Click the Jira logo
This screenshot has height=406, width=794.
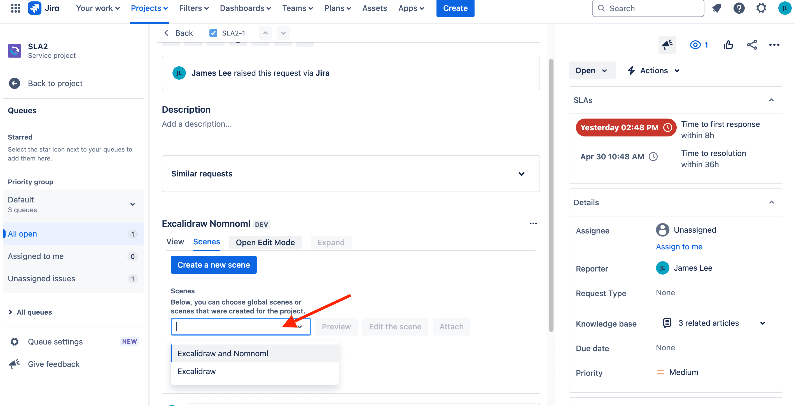point(43,8)
